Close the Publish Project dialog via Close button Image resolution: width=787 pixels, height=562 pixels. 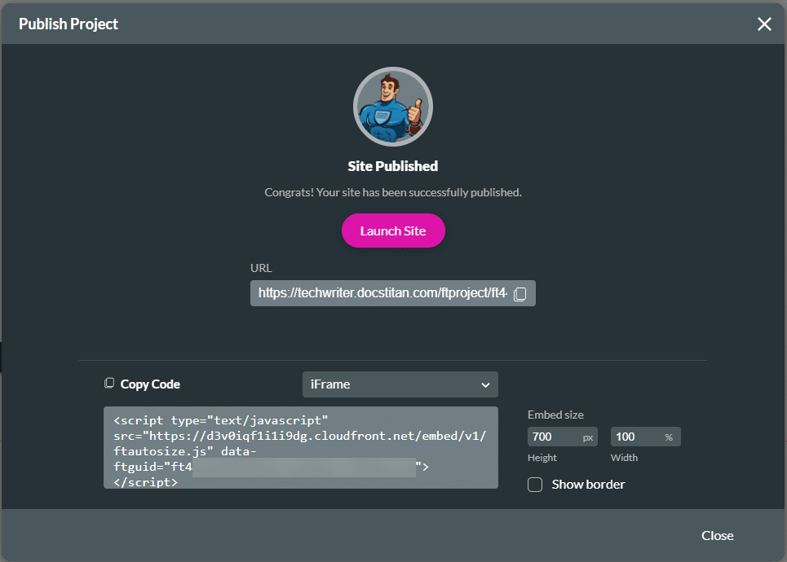coord(717,535)
